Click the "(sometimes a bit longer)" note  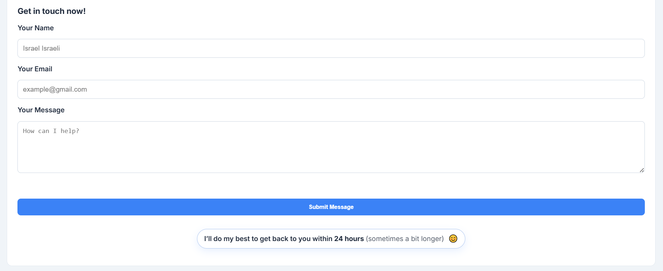405,239
